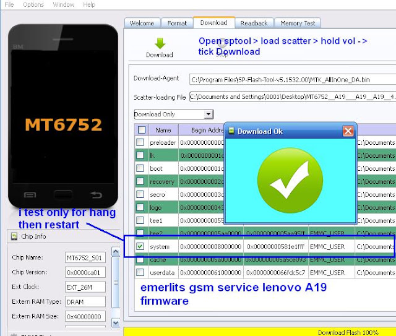Click EMMC_USER region in userdata row
Screen dimensions: 396x336
coord(327,273)
